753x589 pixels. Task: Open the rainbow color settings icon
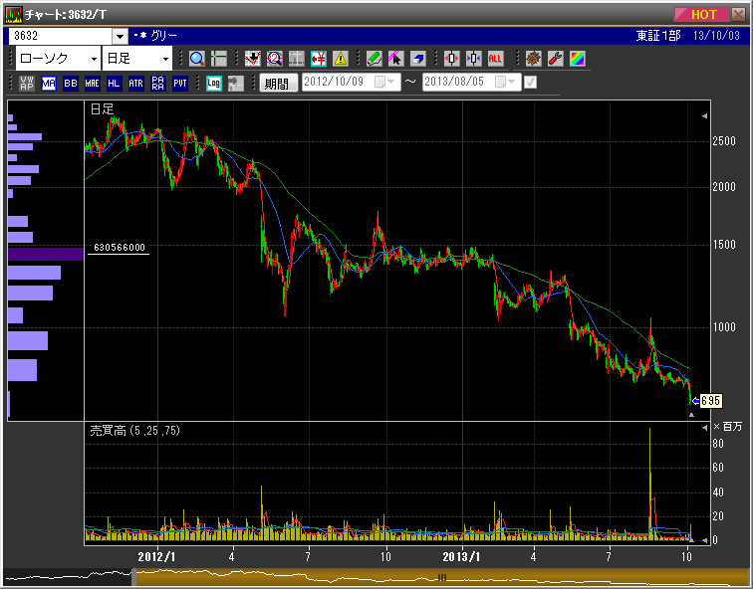(578, 59)
